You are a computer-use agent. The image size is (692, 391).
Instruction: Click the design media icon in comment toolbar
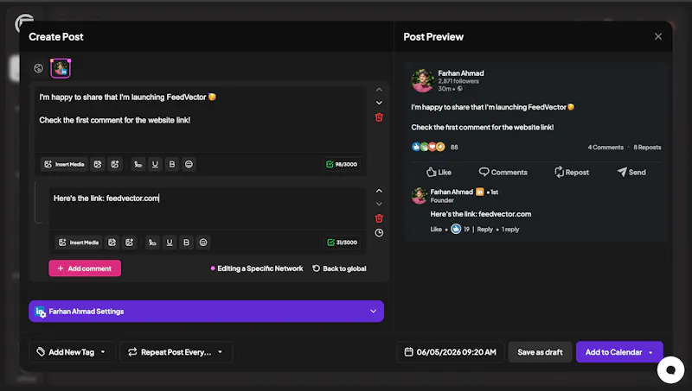tap(112, 243)
